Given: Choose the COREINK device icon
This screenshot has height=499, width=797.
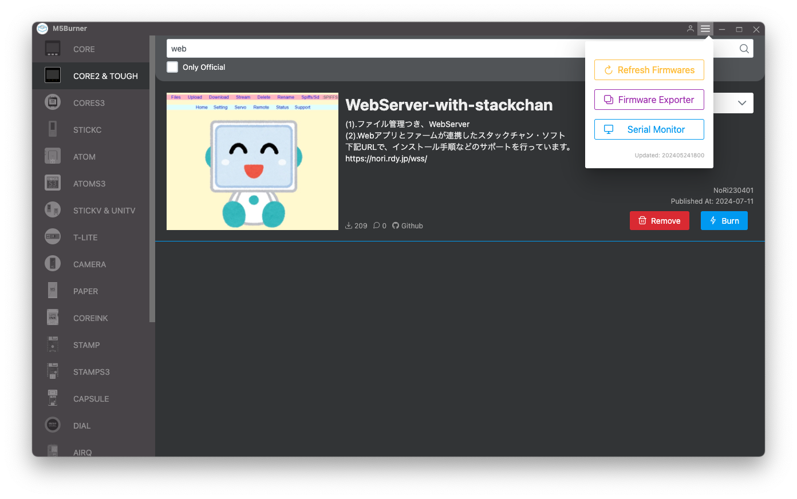Looking at the screenshot, I should coord(53,318).
